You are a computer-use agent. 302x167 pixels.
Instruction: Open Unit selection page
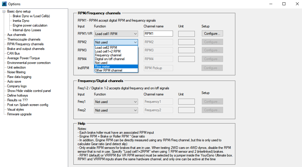[x=17, y=67]
